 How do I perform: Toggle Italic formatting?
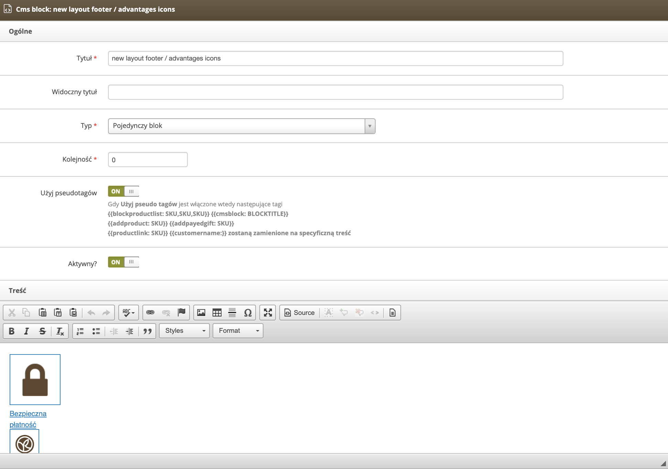[26, 331]
